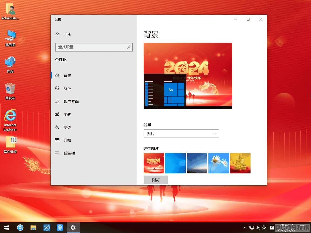The image size is (311, 233).
Task: Click the lock screen icon beside 锁屏界面
Action: pos(57,101)
